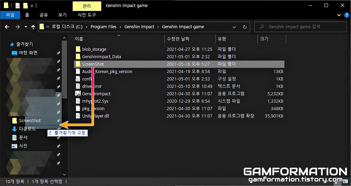The height and width of the screenshot is (186, 351).
Task: Open 문서 in the sidebar
Action: (23, 137)
